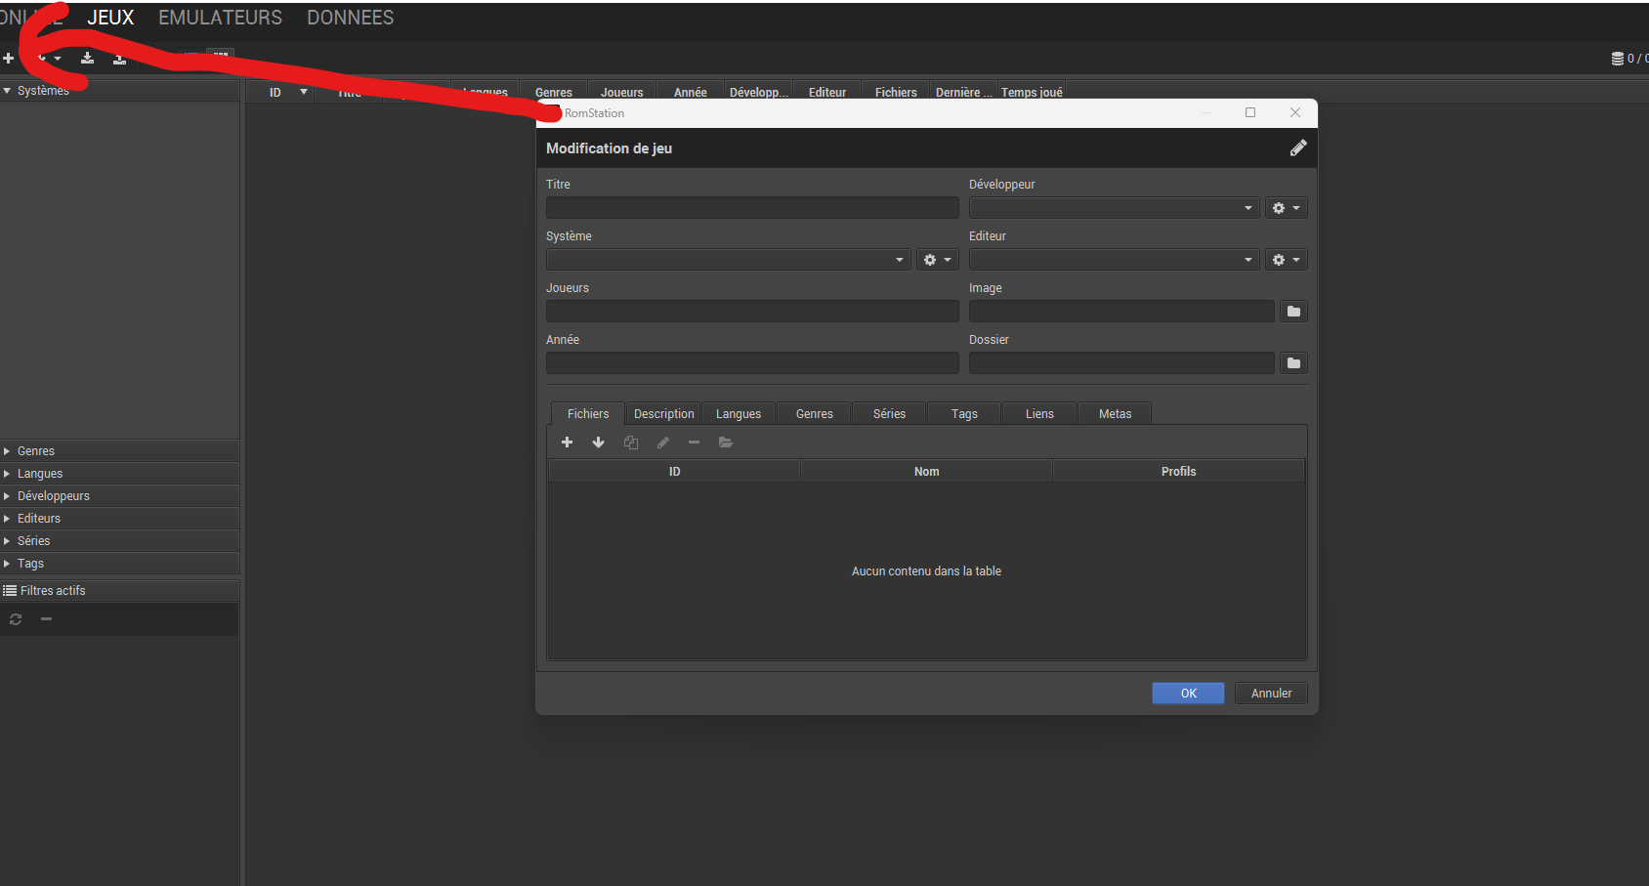Viewport: 1649px width, 886px height.
Task: Open the Développeur dropdown list
Action: tap(1114, 208)
